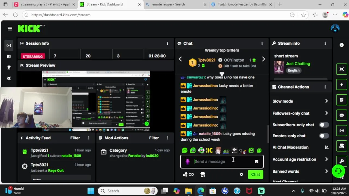
Task: Click the channel points infinity icon
Action: tap(191, 174)
